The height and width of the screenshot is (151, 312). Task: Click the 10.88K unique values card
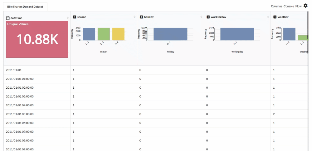click(x=37, y=39)
